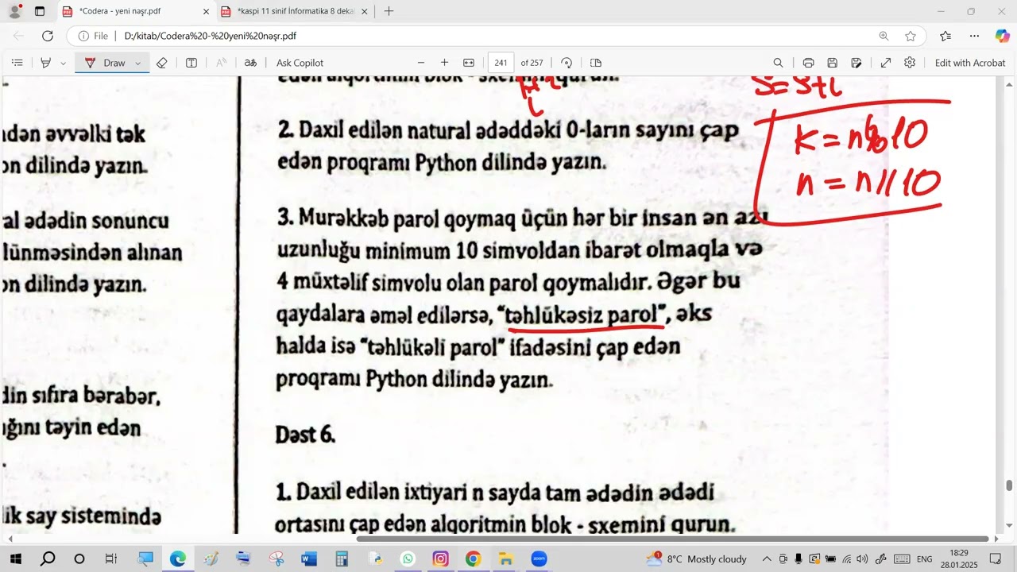Show hidden system tray icons

767,558
